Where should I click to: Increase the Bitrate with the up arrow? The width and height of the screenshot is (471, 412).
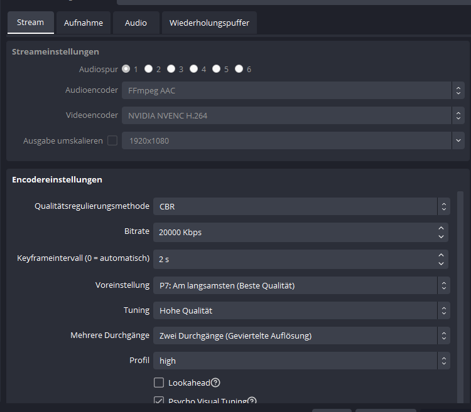[x=442, y=228]
